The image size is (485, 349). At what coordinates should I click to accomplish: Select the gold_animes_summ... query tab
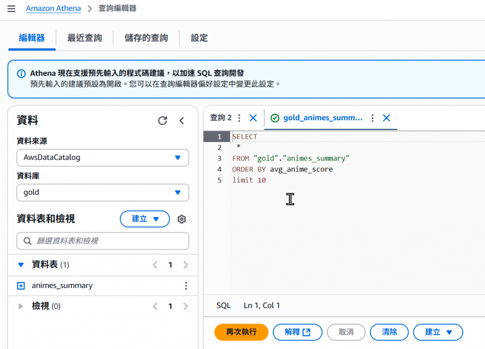tap(323, 118)
